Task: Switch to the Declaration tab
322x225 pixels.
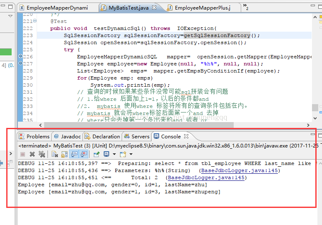Action: pos(102,136)
